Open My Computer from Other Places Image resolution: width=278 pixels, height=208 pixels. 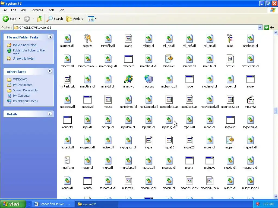click(x=22, y=96)
